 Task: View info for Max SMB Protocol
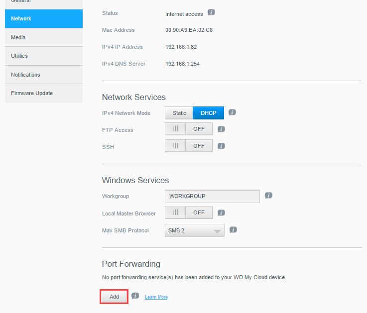pyautogui.click(x=233, y=230)
